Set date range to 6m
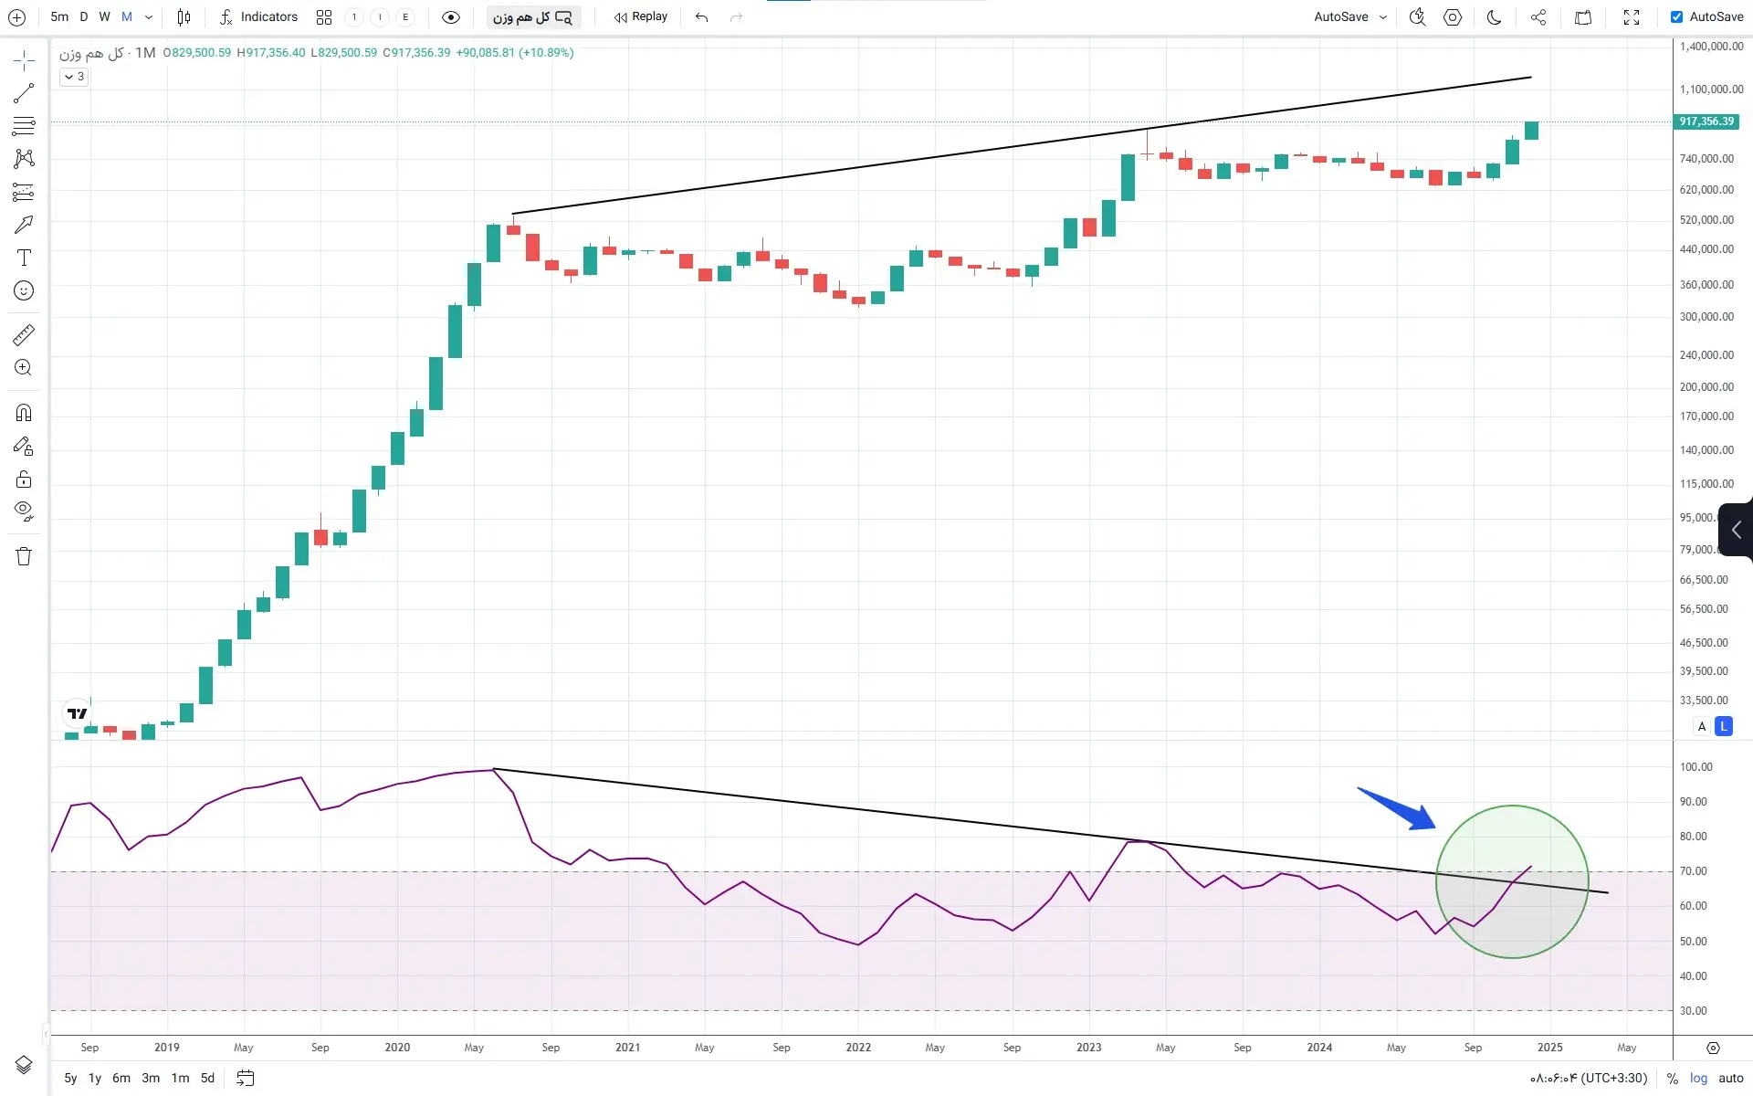1753x1096 pixels. [121, 1078]
